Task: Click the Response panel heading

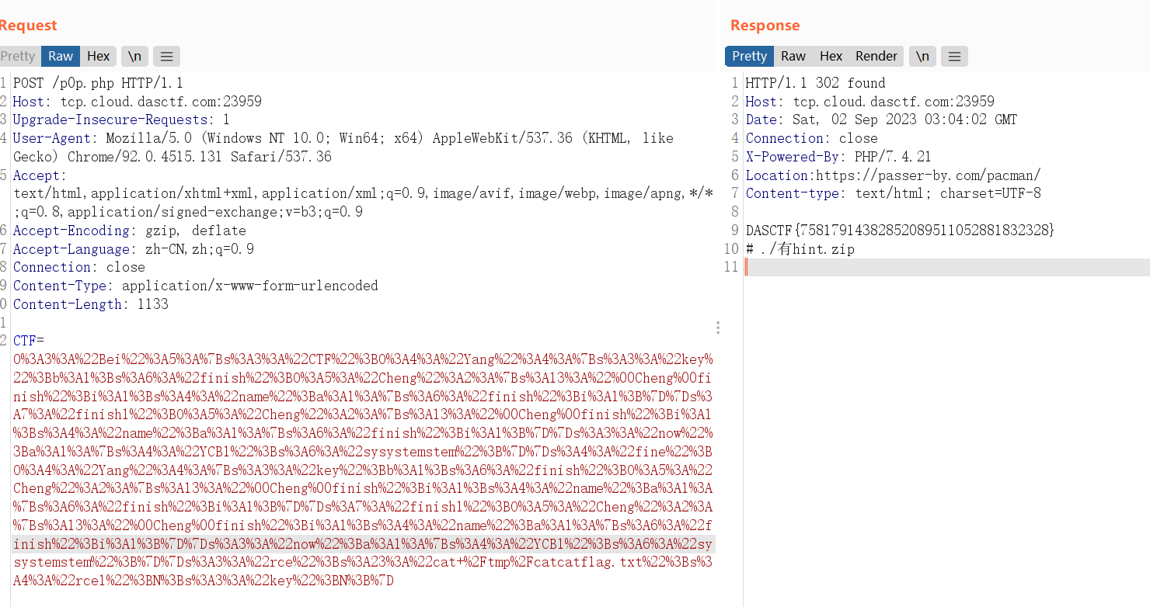Action: click(x=765, y=26)
